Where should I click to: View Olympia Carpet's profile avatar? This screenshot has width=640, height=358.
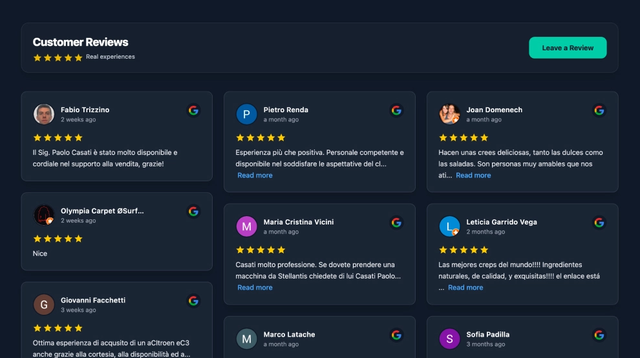pos(44,215)
